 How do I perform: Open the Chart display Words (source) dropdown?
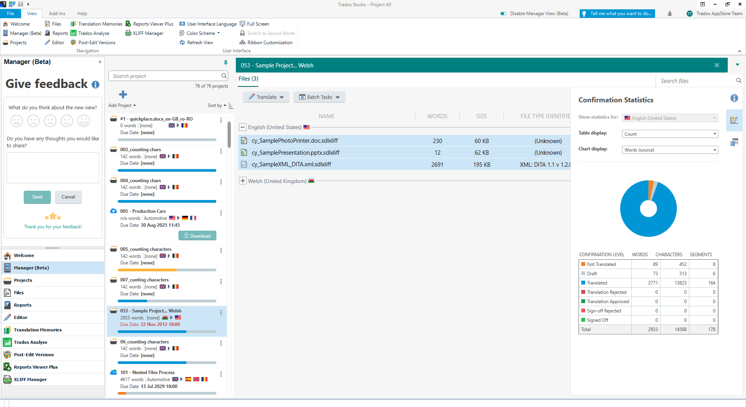(x=670, y=150)
